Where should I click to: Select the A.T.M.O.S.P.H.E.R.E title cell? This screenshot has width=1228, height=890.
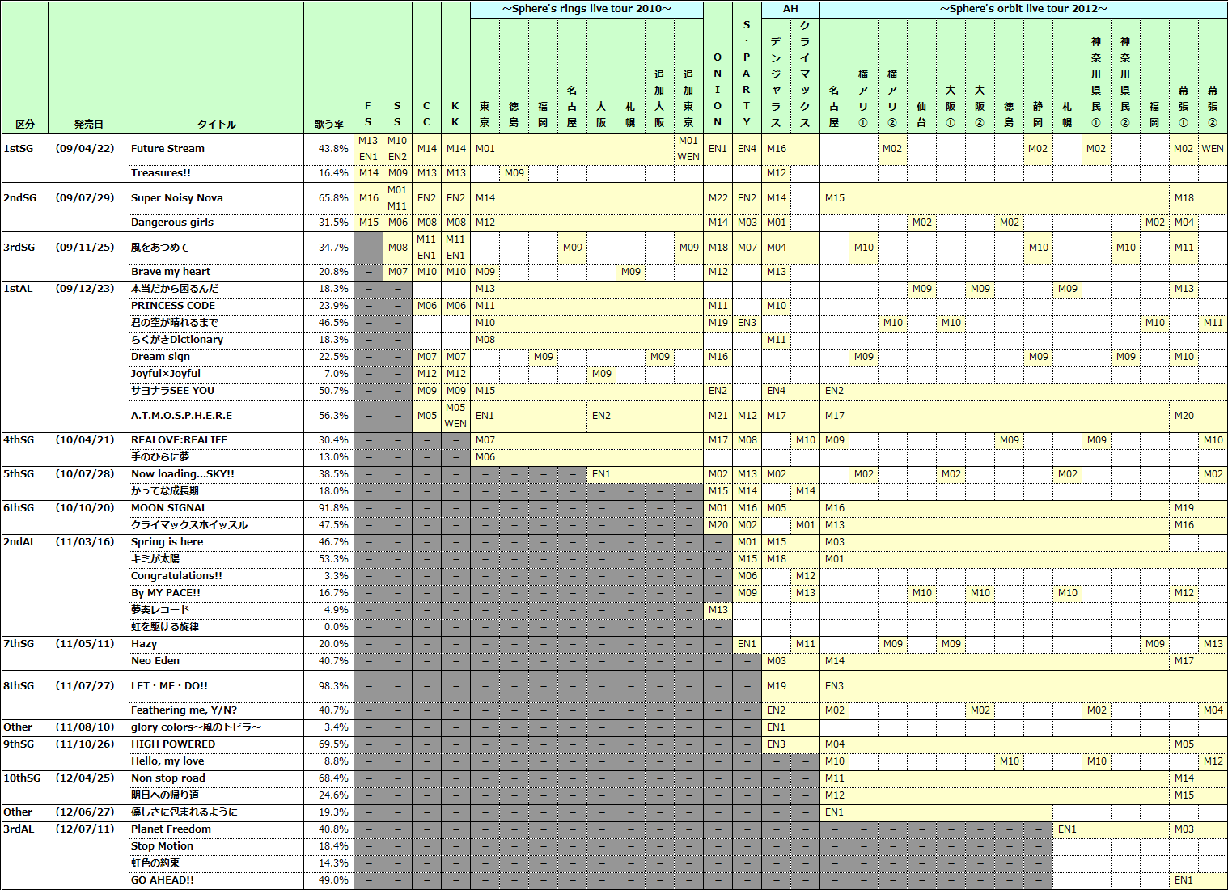(217, 416)
